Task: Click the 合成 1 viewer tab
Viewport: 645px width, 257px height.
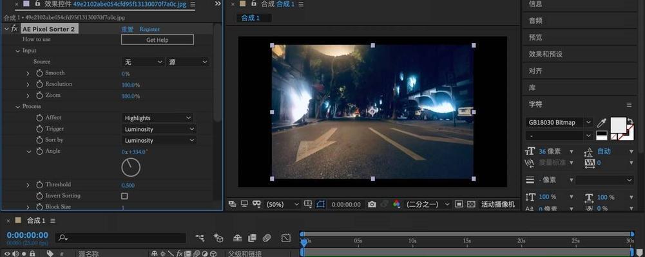Action: [250, 18]
